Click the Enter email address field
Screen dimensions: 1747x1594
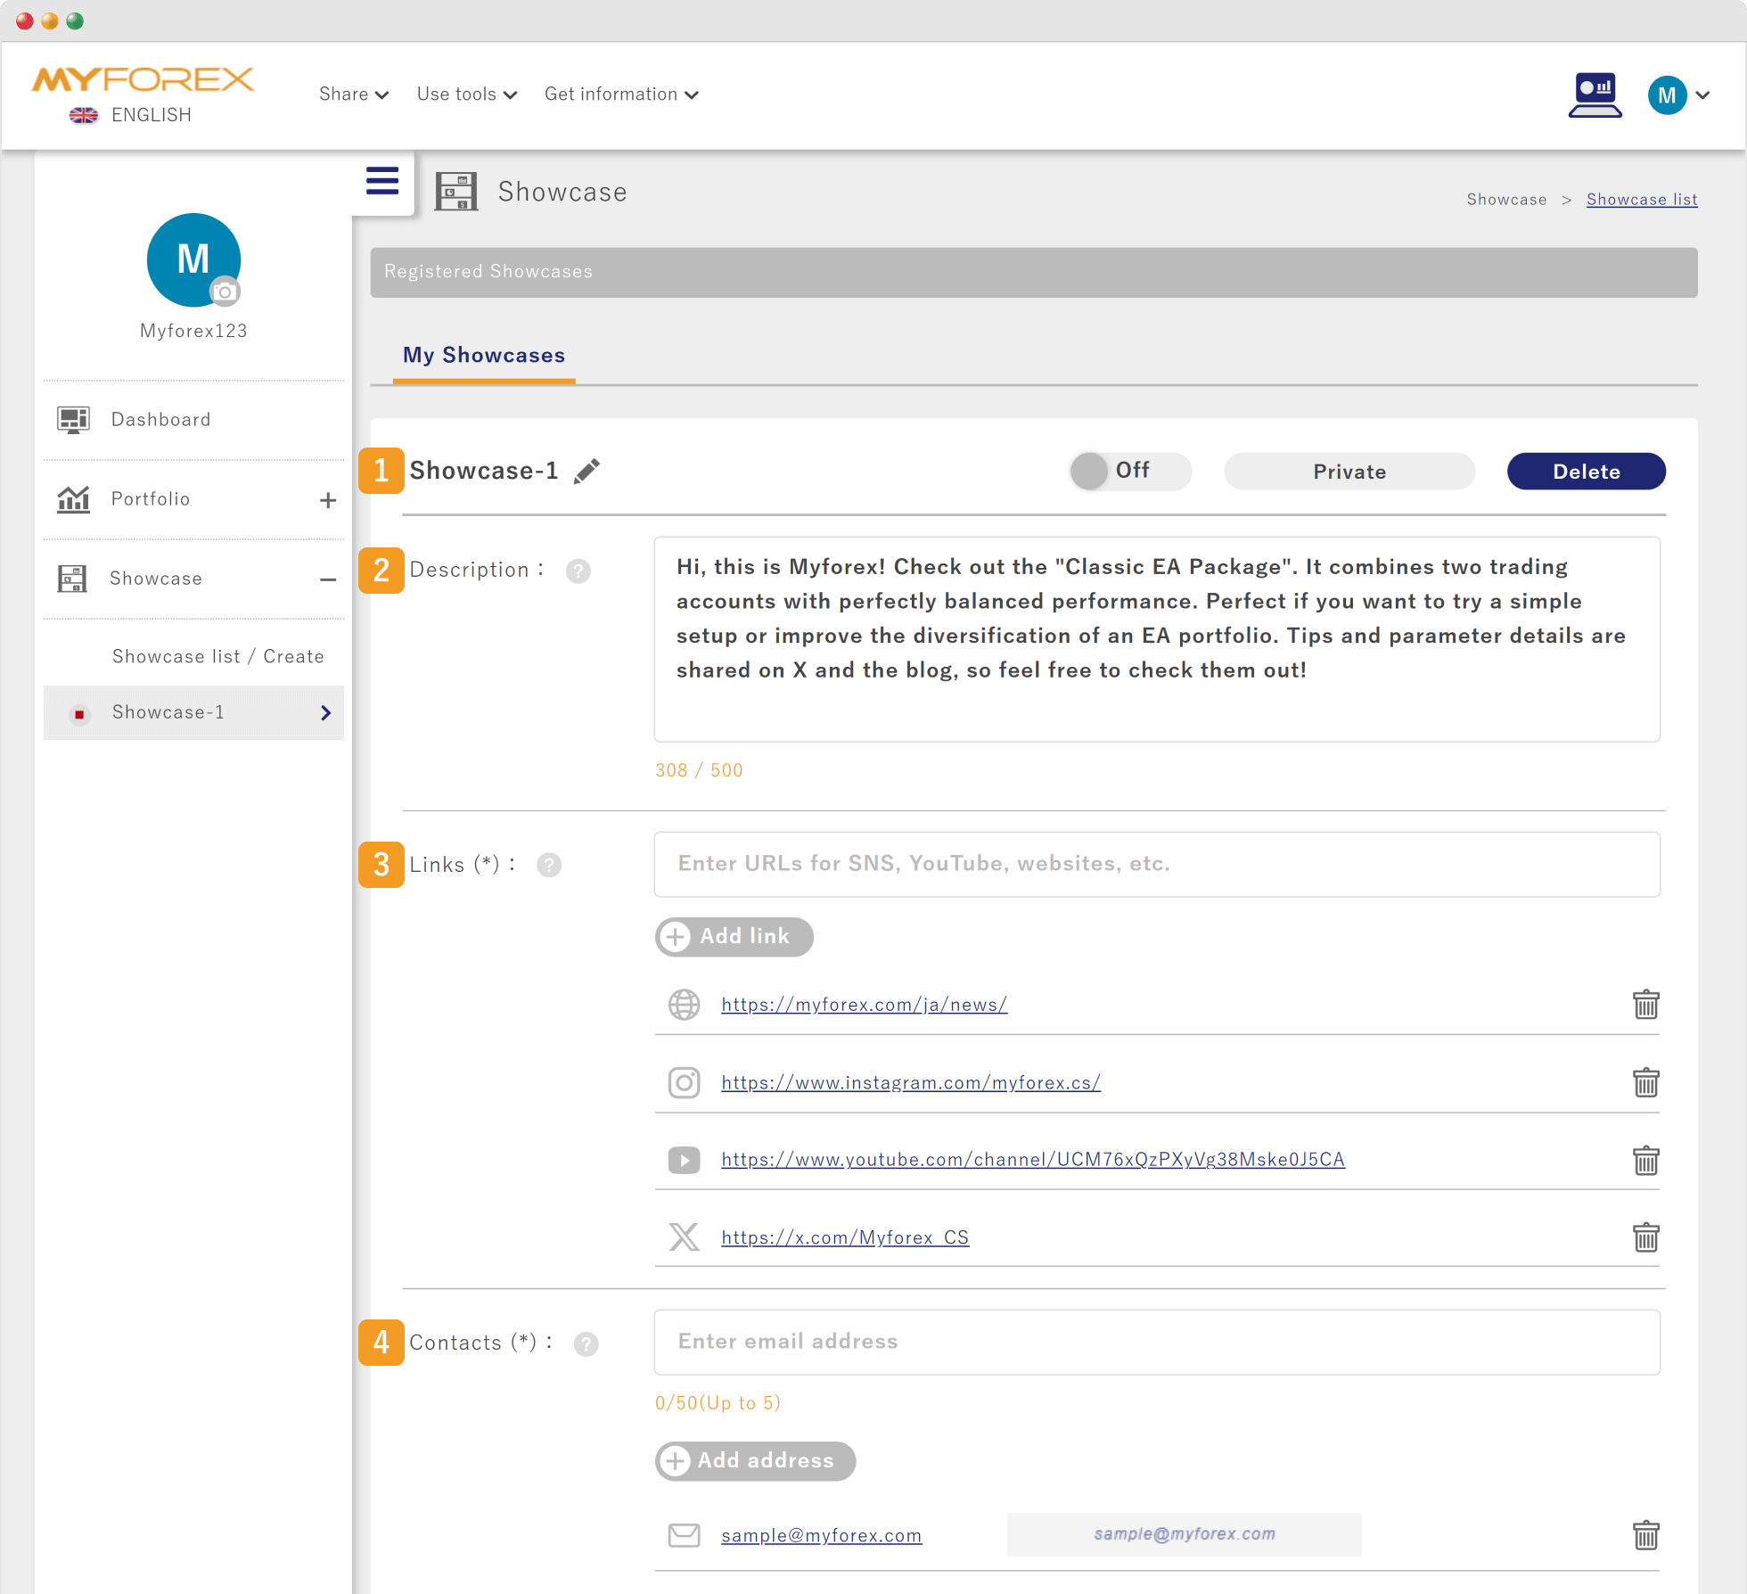[x=1156, y=1342]
